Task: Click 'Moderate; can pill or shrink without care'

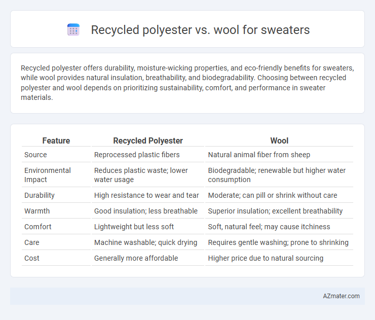Action: pos(273,195)
